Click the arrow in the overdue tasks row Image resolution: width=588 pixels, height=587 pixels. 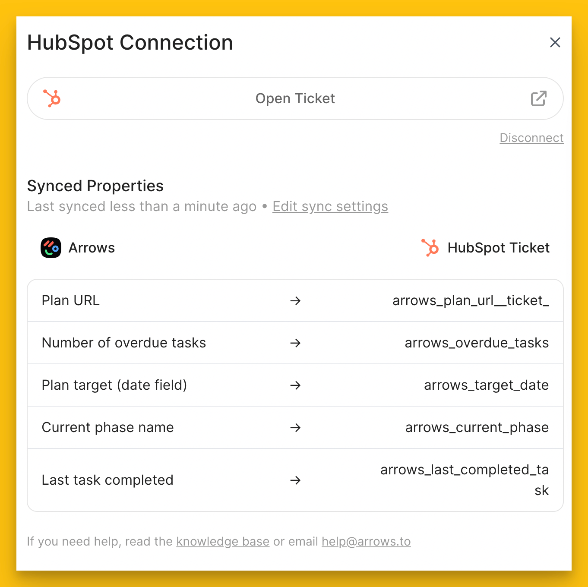pos(295,343)
